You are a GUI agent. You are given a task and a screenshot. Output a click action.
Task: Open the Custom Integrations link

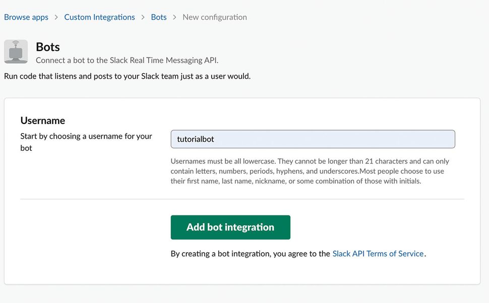tap(99, 17)
